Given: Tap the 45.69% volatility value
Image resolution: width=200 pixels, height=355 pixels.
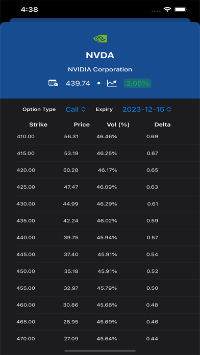Looking at the screenshot, I should pos(107,322).
